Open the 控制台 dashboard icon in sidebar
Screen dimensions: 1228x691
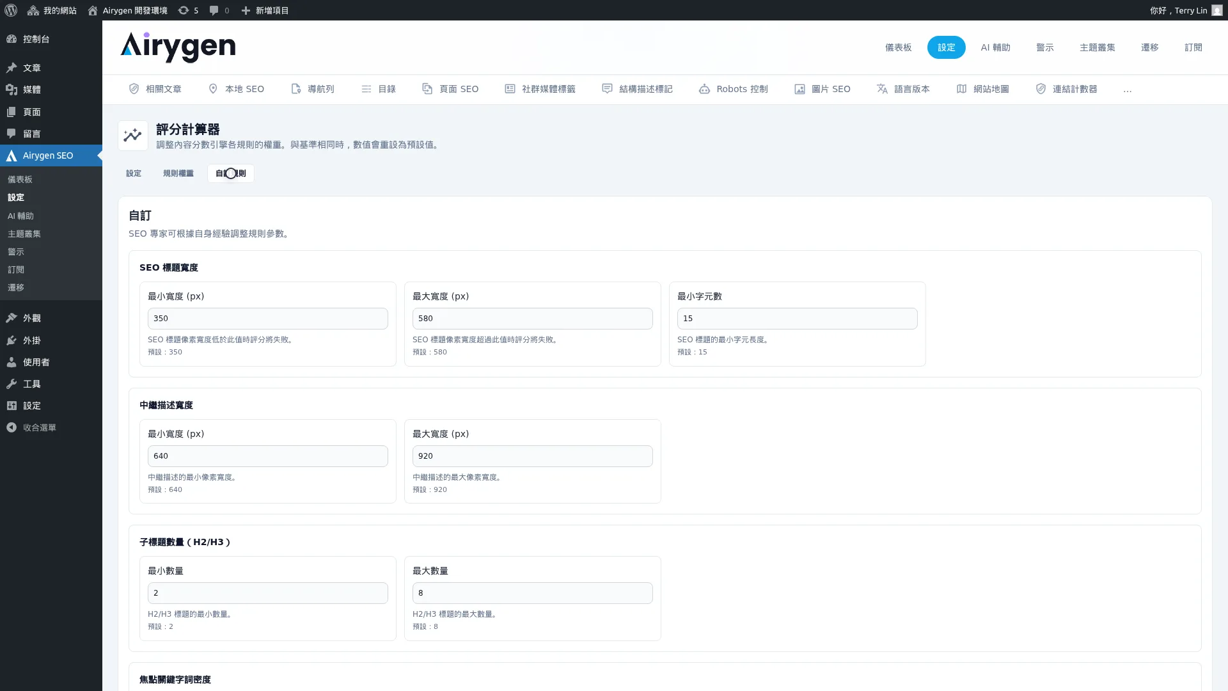pyautogui.click(x=12, y=39)
